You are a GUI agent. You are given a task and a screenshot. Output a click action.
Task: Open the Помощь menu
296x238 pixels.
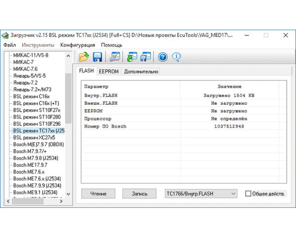coord(111,45)
